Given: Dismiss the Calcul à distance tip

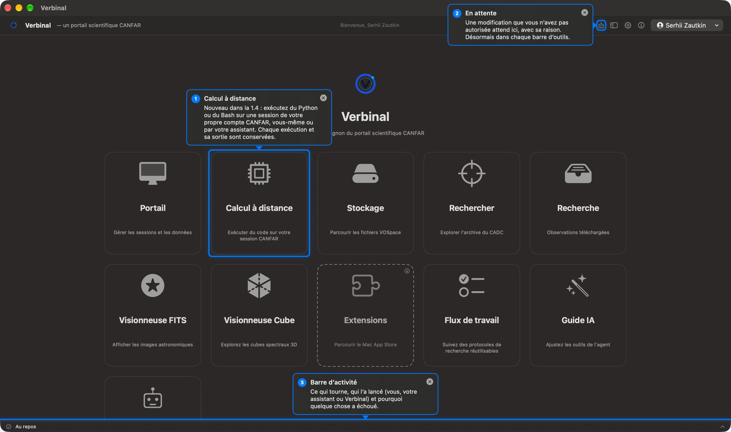Looking at the screenshot, I should tap(323, 98).
